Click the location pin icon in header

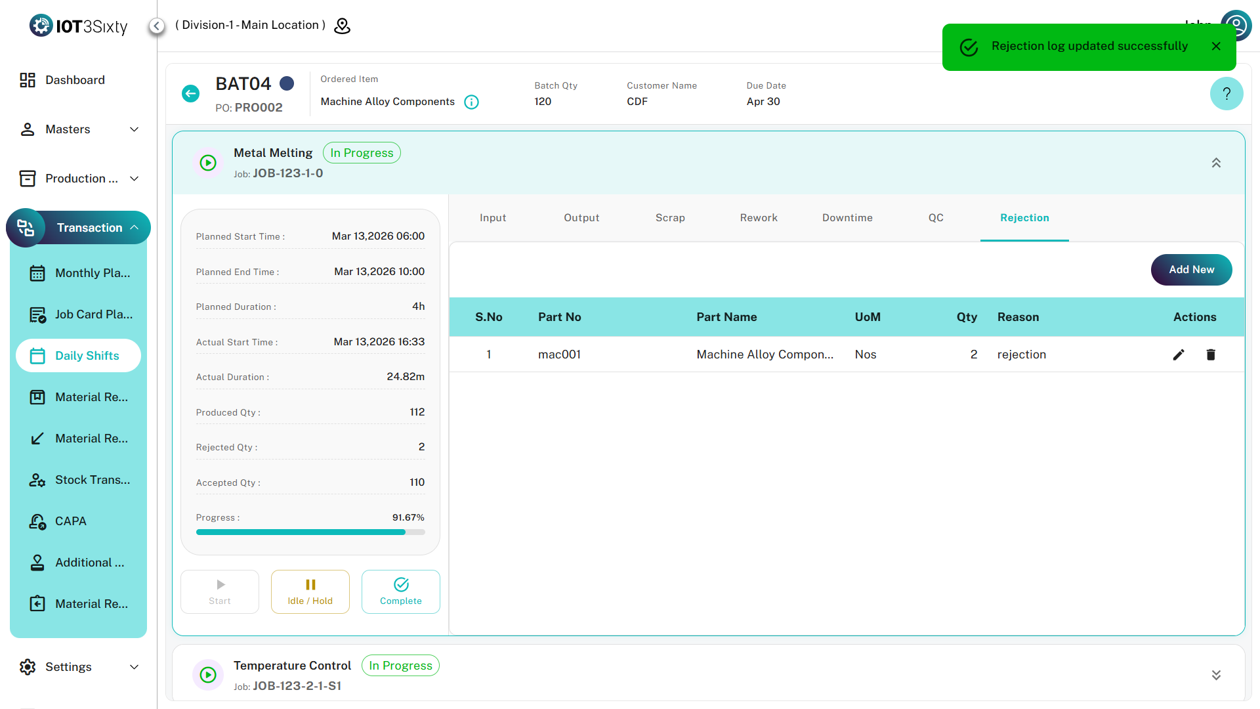click(342, 26)
